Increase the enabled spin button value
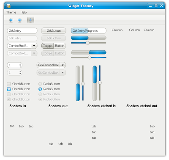 point(20,64)
